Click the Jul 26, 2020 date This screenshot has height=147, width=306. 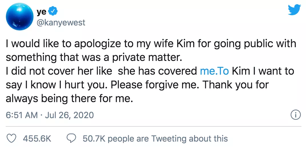(69, 115)
